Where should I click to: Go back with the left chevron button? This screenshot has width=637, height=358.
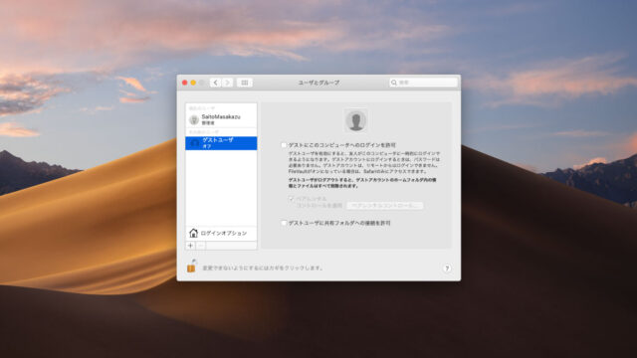215,83
